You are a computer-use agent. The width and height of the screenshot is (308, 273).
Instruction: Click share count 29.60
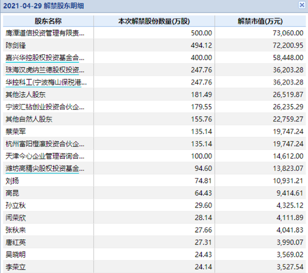203,205
